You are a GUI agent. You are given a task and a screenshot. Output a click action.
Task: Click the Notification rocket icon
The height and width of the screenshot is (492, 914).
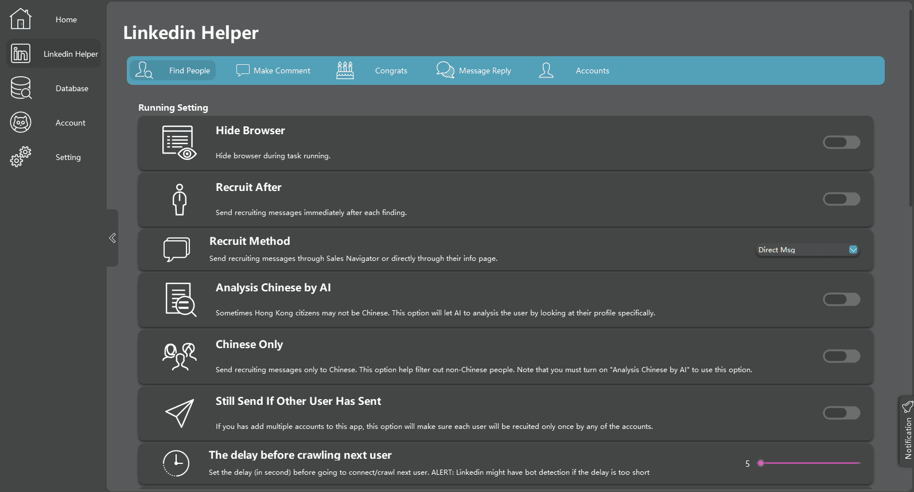click(x=908, y=407)
